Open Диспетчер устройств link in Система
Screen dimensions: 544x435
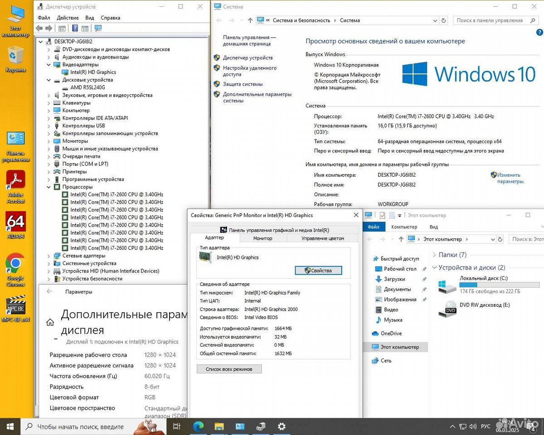pyautogui.click(x=248, y=58)
